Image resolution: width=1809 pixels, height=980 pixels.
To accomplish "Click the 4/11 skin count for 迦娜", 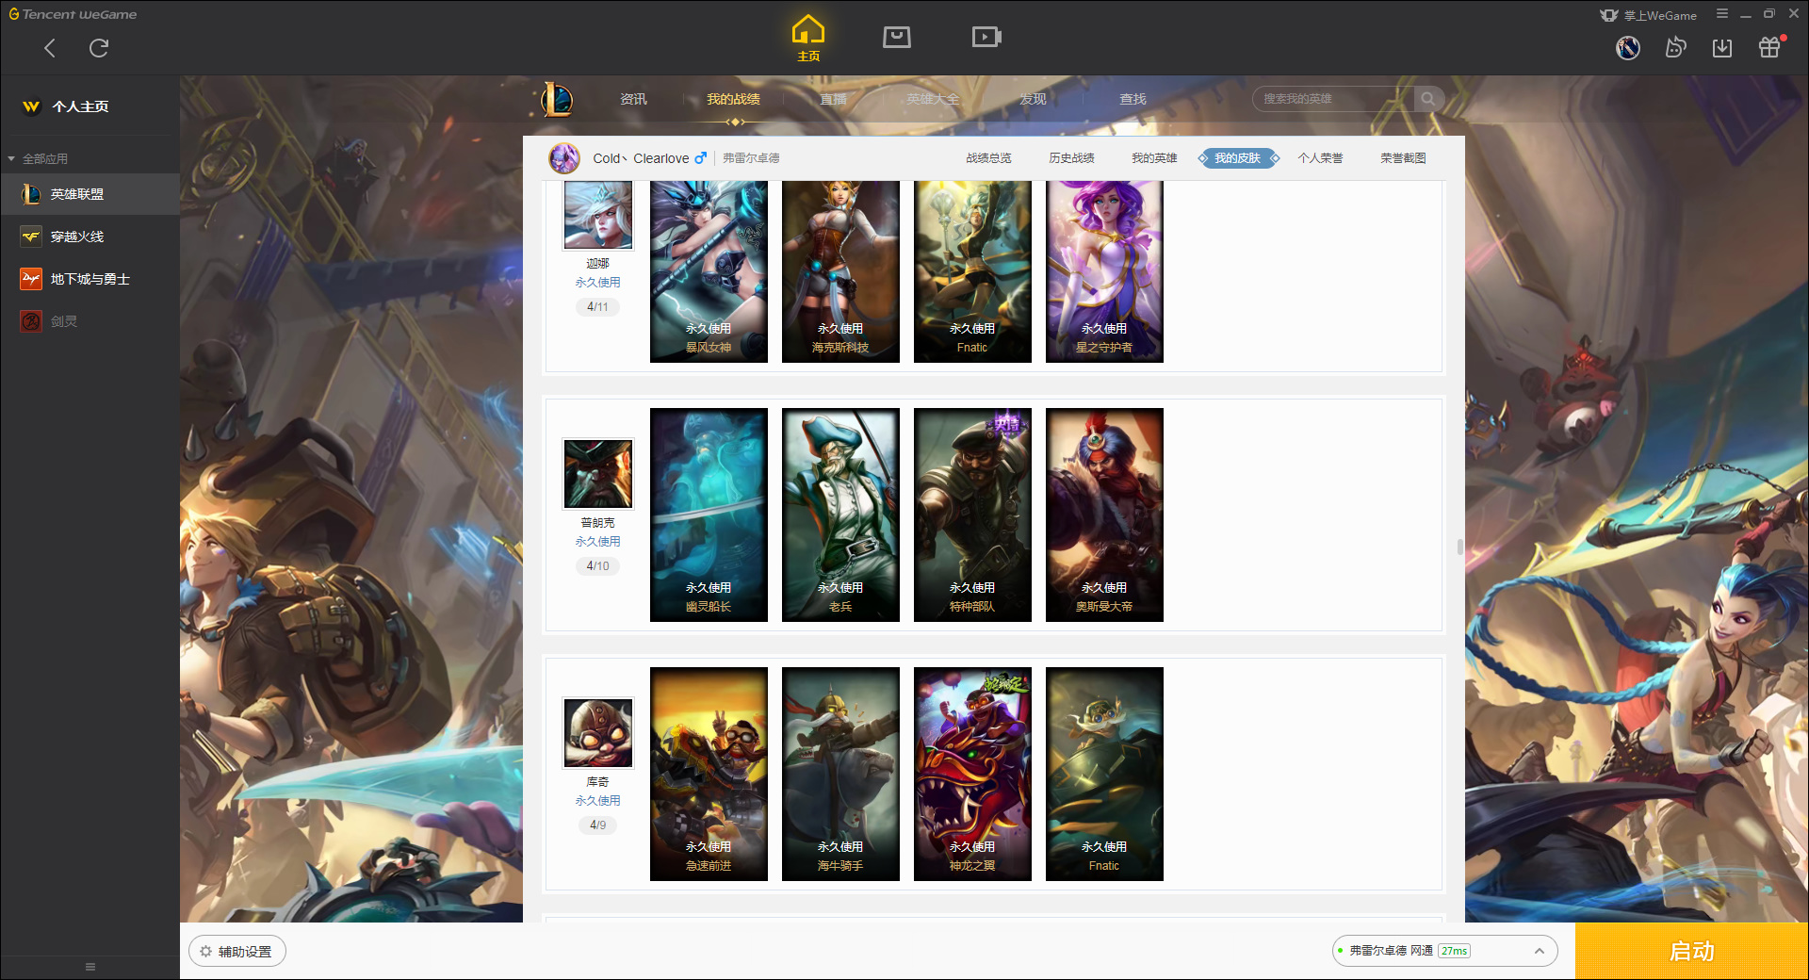I will point(597,306).
